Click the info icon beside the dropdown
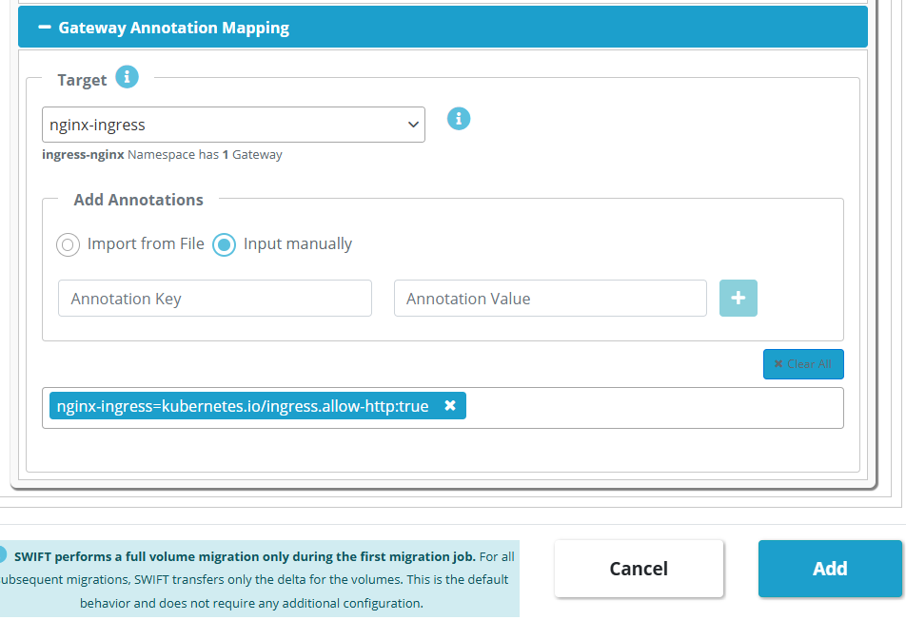 click(459, 119)
